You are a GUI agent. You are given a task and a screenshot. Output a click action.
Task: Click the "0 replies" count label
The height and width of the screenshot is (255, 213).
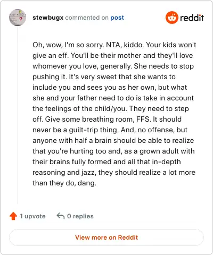coord(80,216)
